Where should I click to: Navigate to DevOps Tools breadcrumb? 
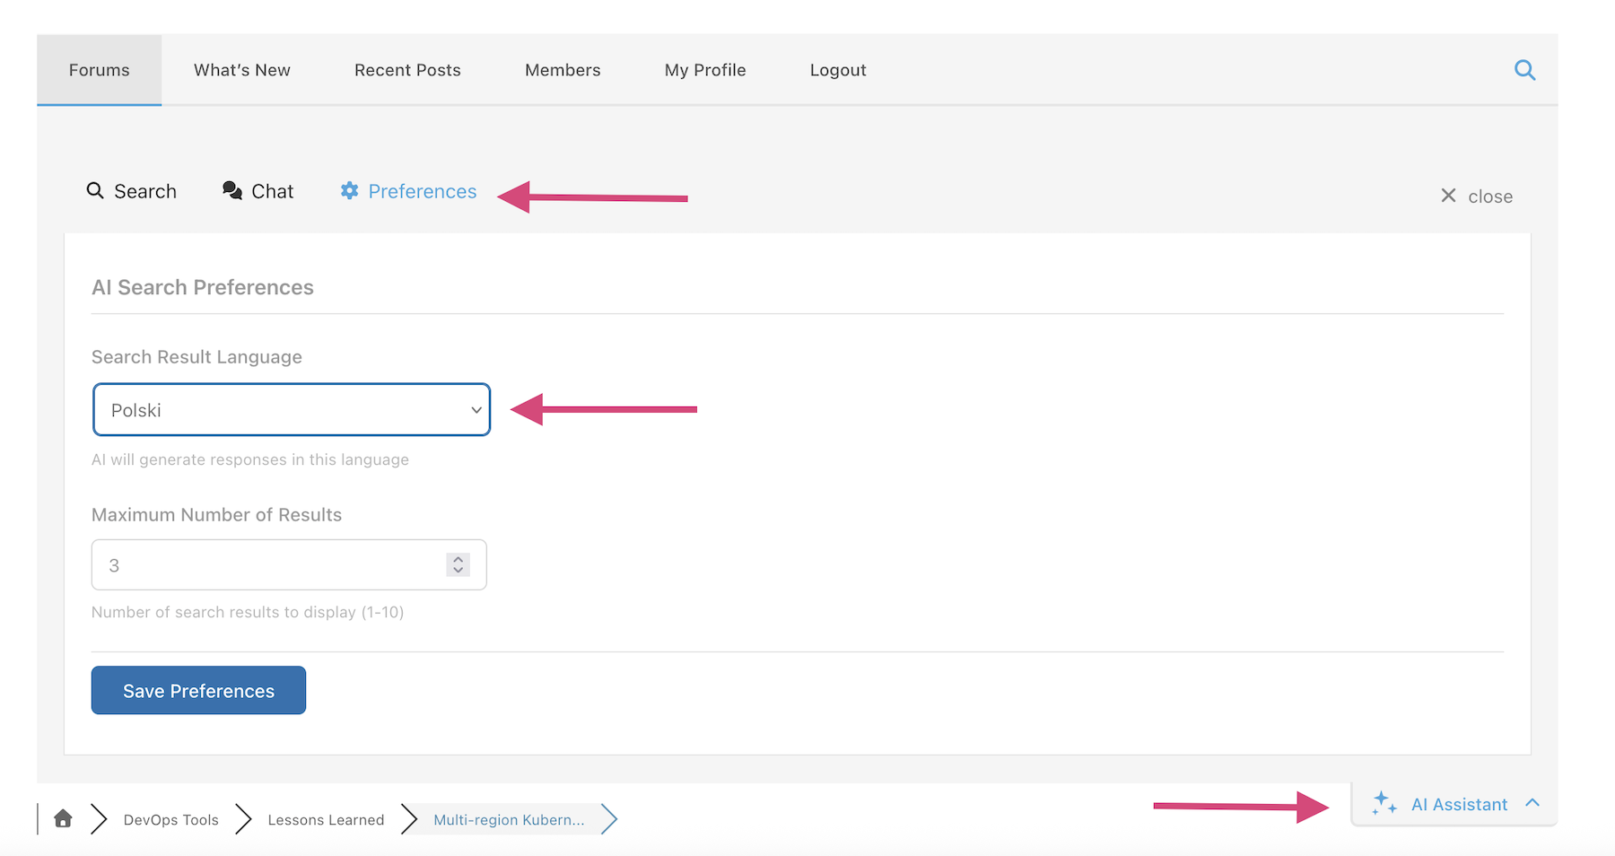171,820
